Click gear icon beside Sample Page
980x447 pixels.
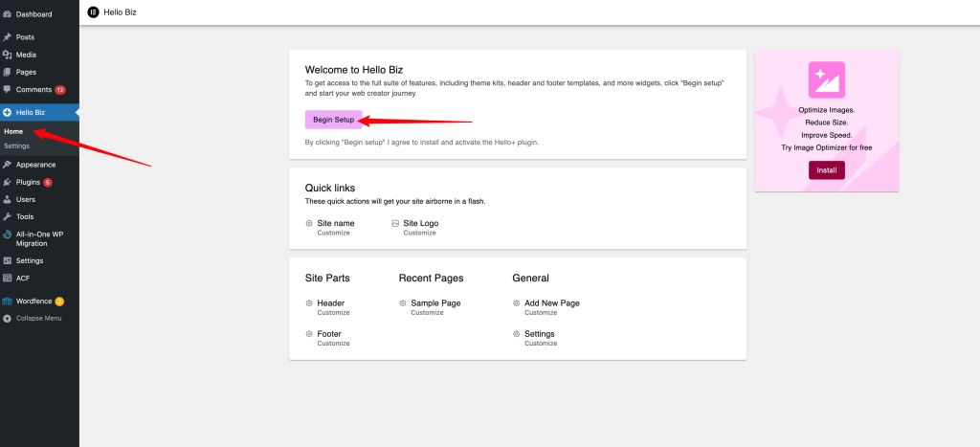pos(403,303)
